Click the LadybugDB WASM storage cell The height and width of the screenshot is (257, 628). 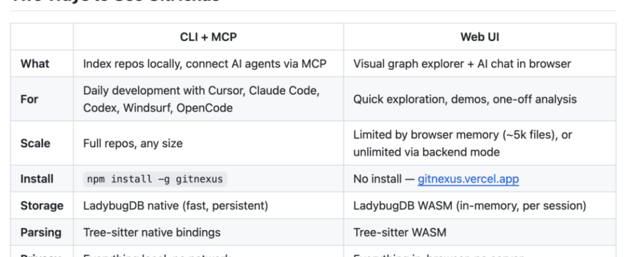tap(469, 206)
